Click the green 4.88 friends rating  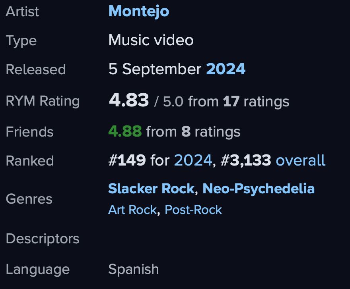[125, 131]
